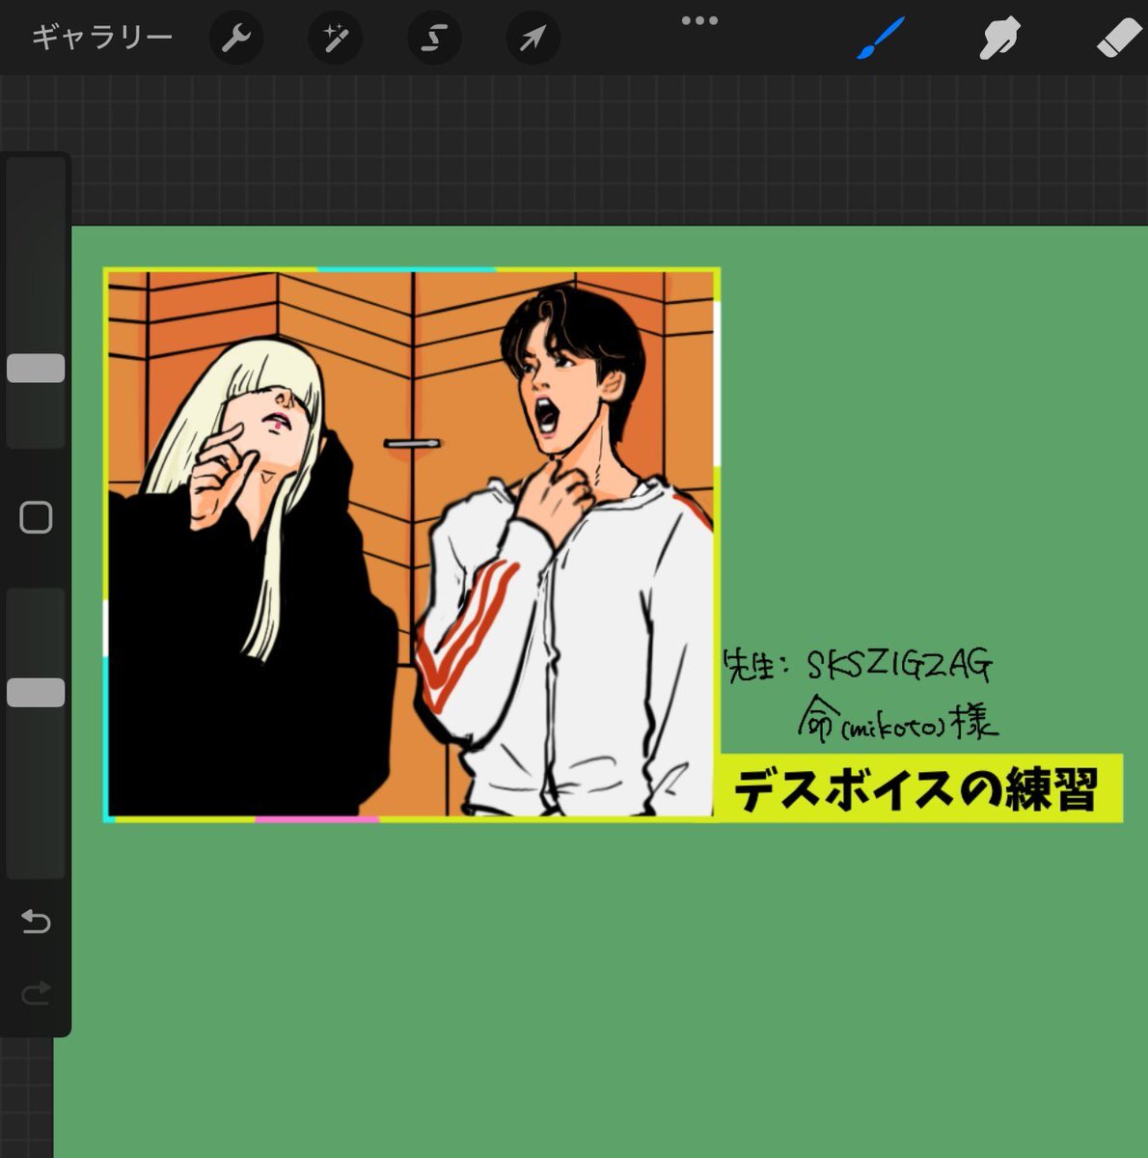The image size is (1148, 1158).
Task: Click the door handle in the illustration
Action: coord(412,443)
